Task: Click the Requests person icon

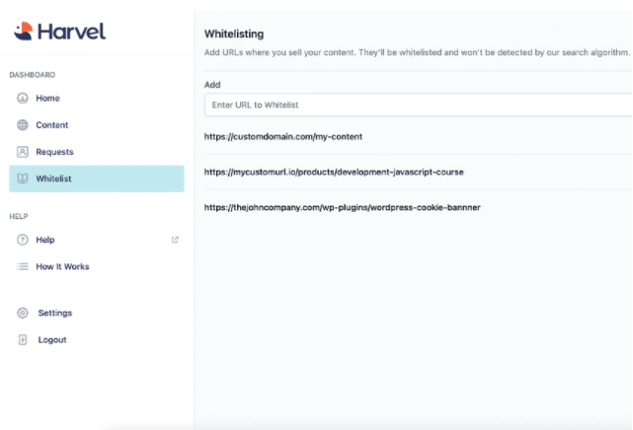Action: (23, 152)
